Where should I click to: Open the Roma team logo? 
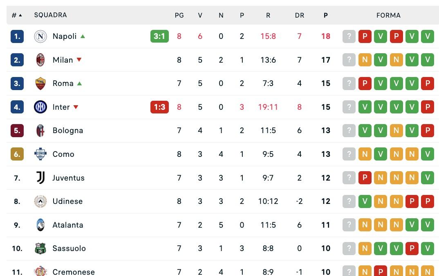[40, 84]
